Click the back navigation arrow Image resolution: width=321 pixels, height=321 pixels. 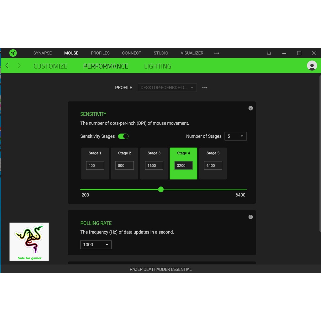coord(7,66)
